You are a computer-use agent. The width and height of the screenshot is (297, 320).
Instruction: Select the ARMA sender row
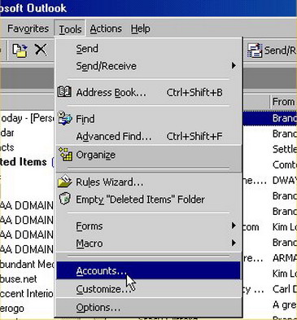pos(285,258)
